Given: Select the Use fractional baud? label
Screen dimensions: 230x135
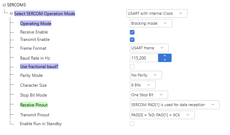Looking at the screenshot, I should 39,67.
